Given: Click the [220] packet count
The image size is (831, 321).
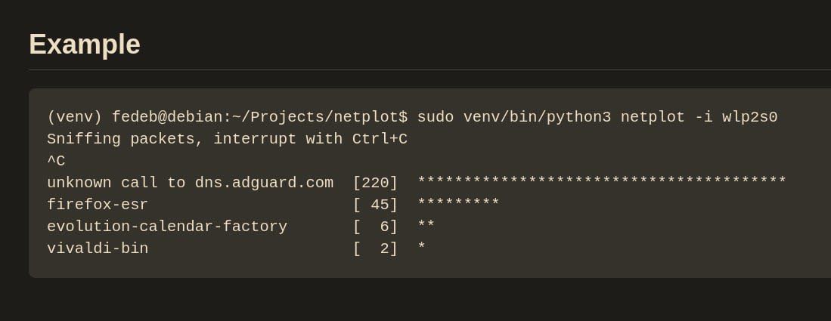Looking at the screenshot, I should 375,183.
